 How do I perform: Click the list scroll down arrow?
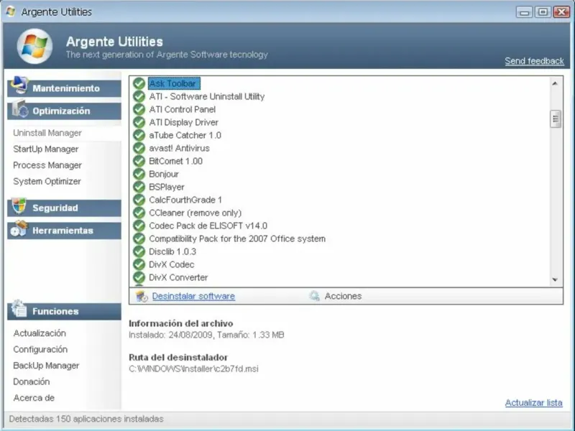coord(555,279)
